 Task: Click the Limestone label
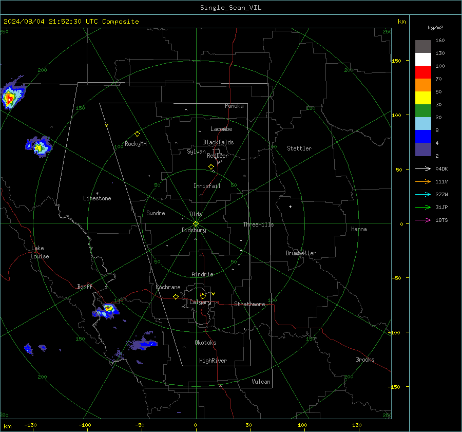(x=97, y=198)
